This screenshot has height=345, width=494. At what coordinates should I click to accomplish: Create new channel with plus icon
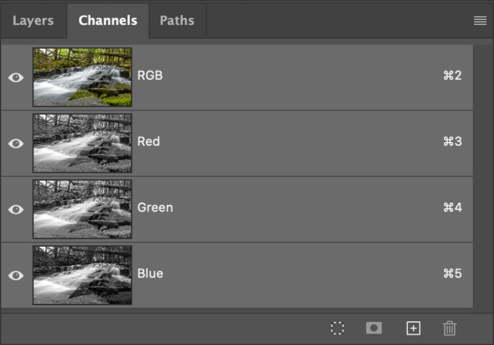[x=414, y=328]
